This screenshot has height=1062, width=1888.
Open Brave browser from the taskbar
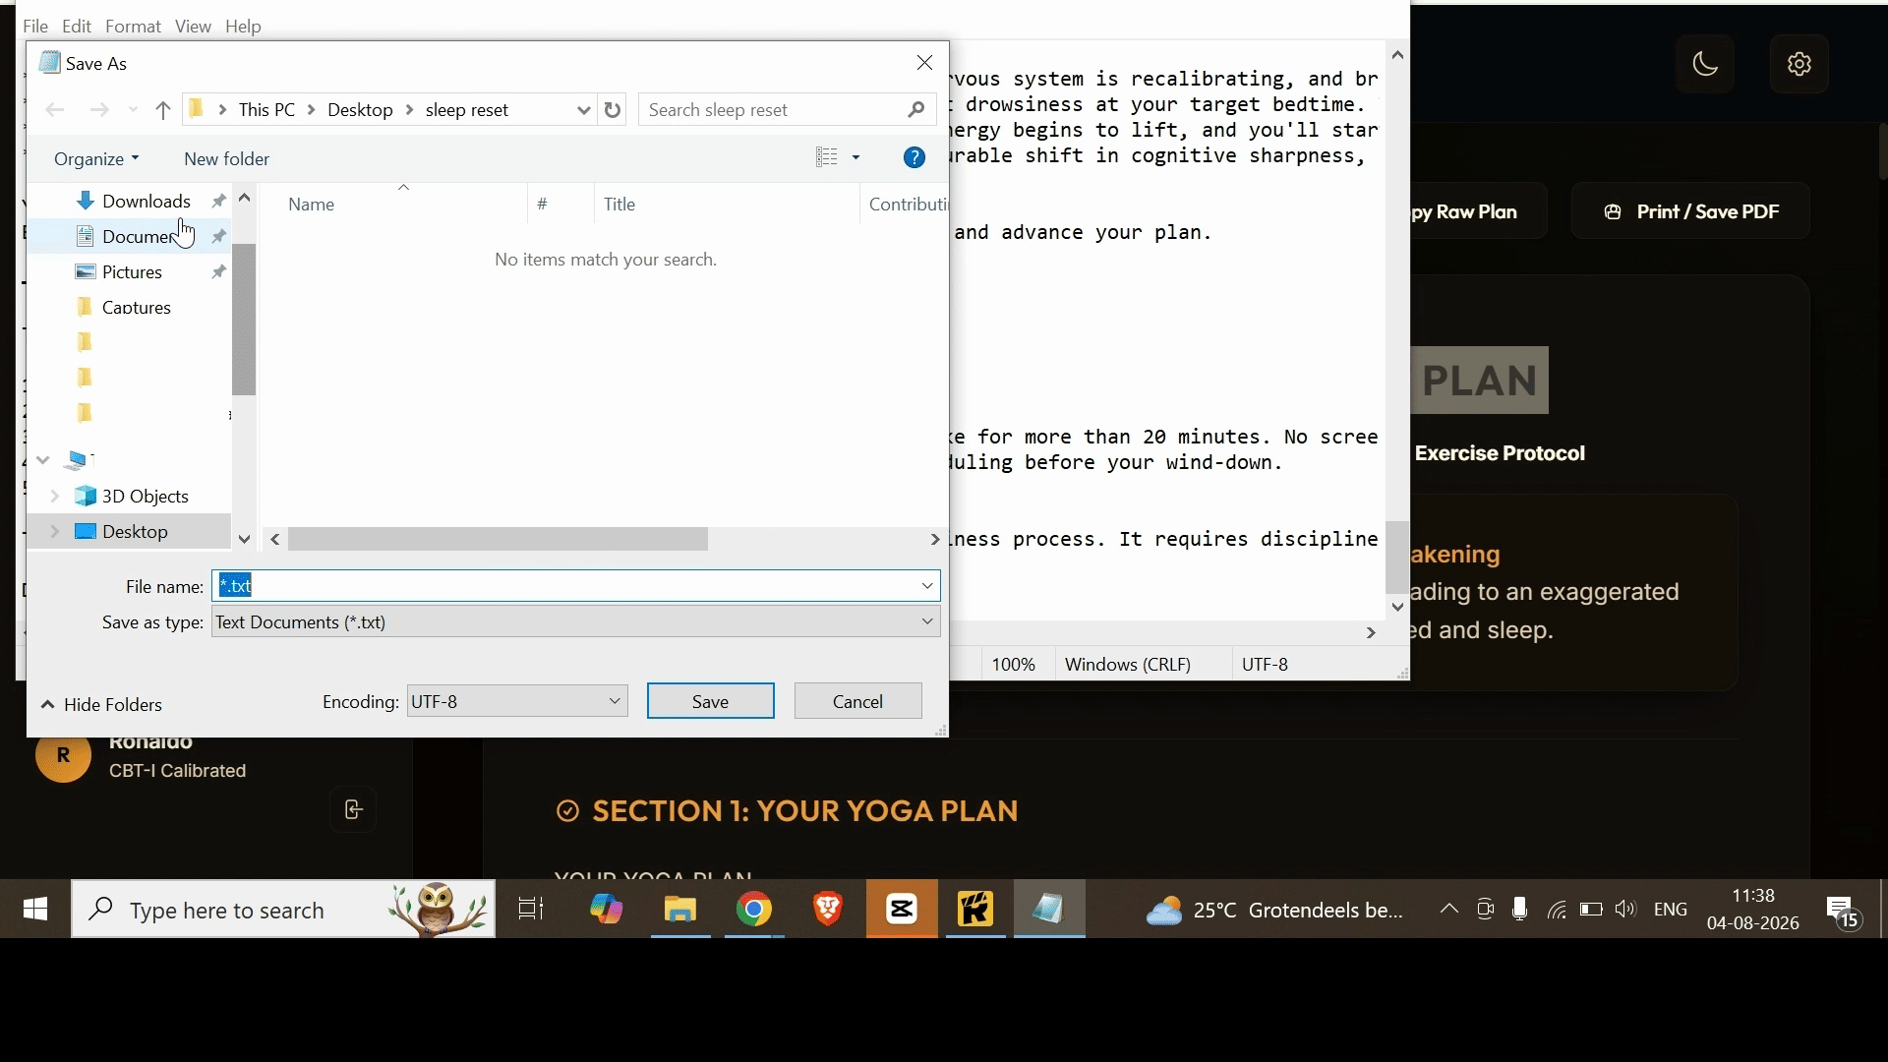coord(828,910)
